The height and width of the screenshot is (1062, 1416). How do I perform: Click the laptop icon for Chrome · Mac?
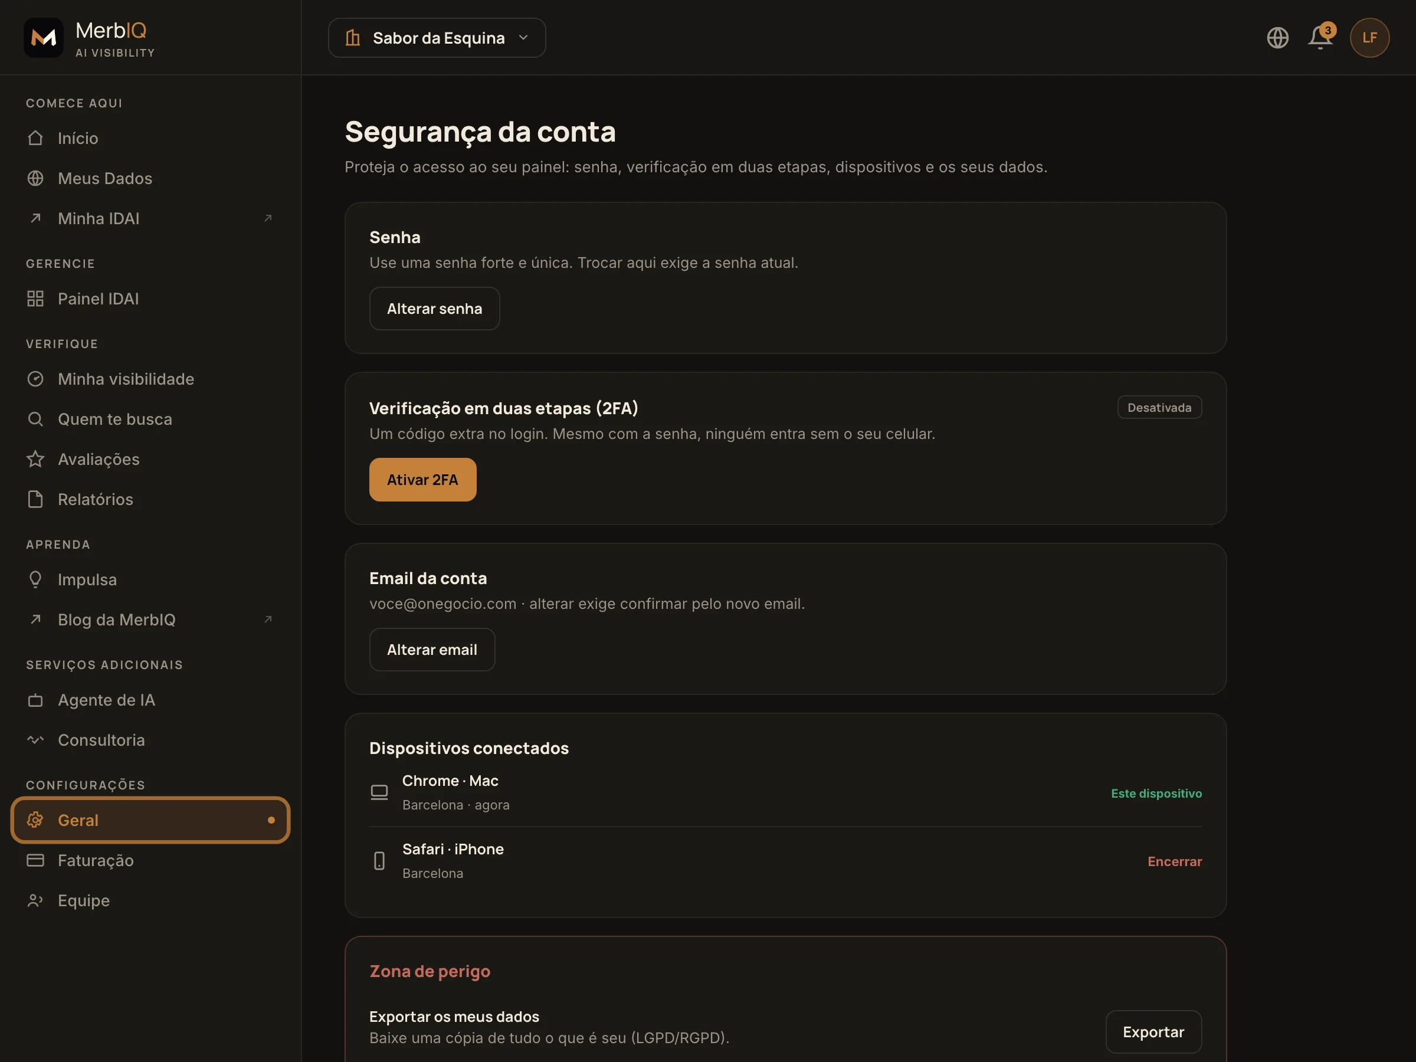pyautogui.click(x=379, y=792)
